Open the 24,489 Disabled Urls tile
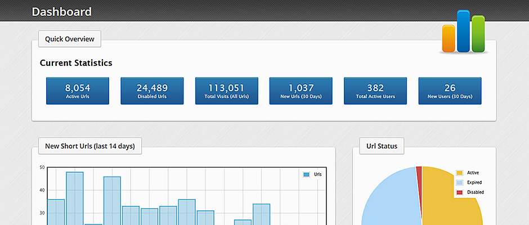This screenshot has width=529, height=225. coord(152,91)
